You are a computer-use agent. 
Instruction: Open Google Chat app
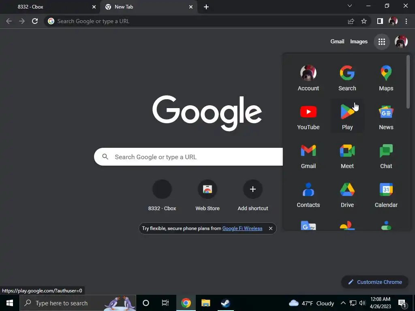[x=386, y=156]
